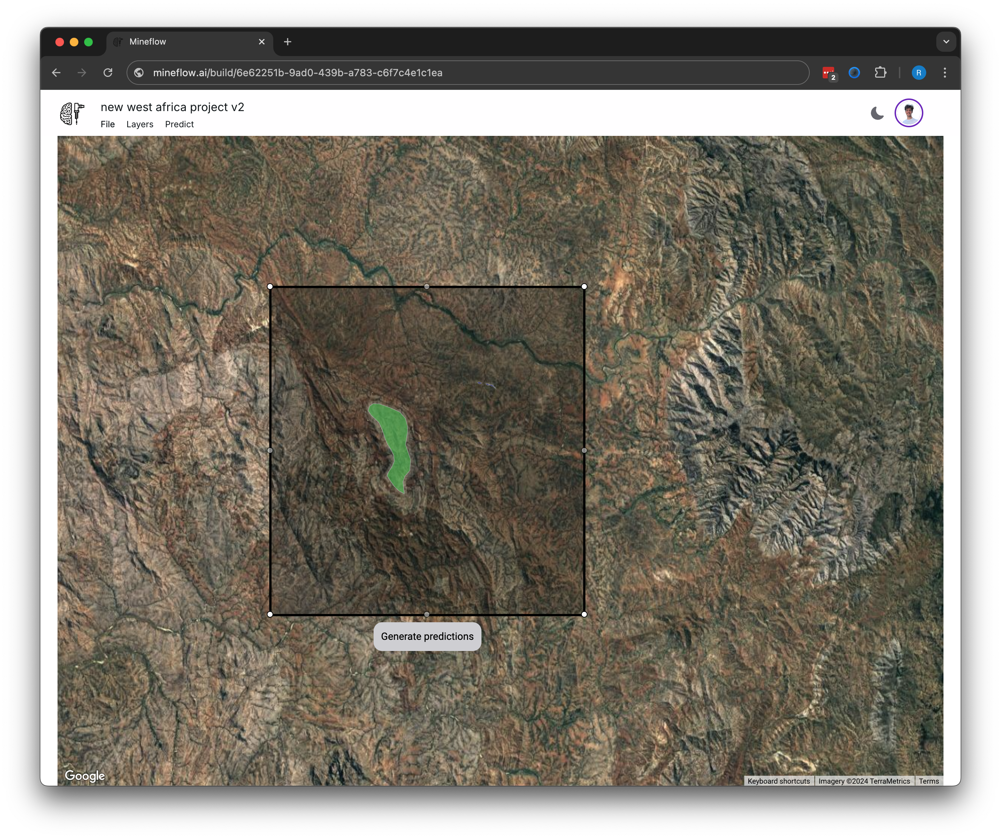Open the Predict menu
Screen dimensions: 1001x839
click(179, 124)
